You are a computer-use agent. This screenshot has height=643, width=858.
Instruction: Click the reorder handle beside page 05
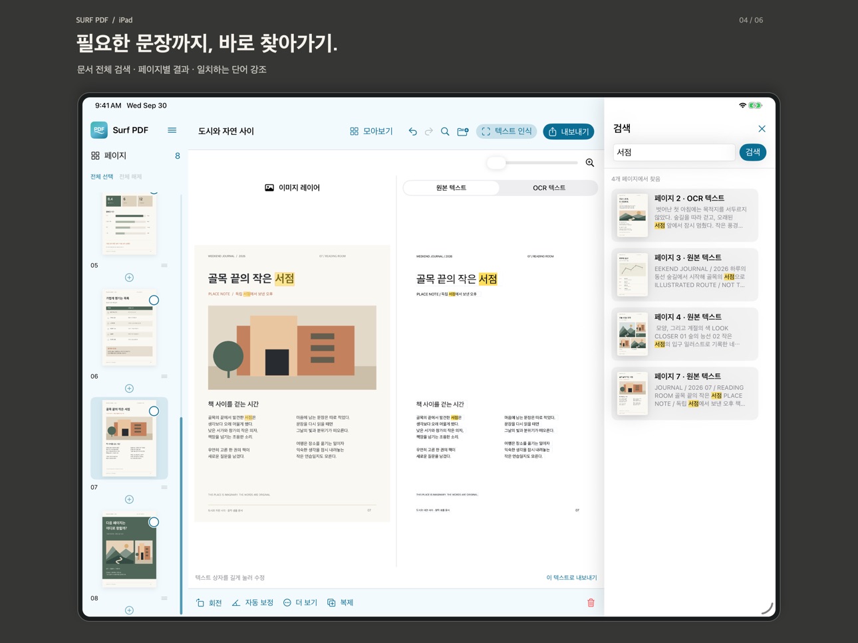tap(164, 266)
